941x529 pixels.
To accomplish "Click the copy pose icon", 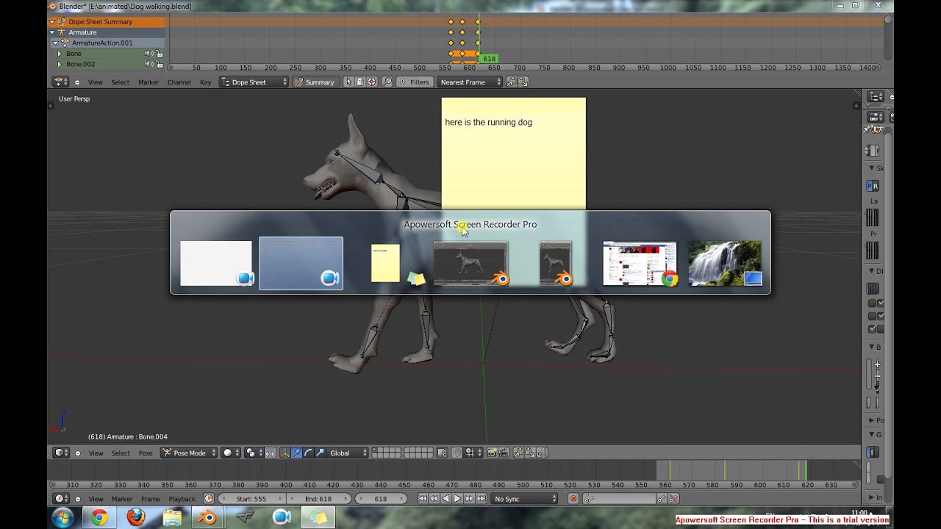I will pos(518,453).
